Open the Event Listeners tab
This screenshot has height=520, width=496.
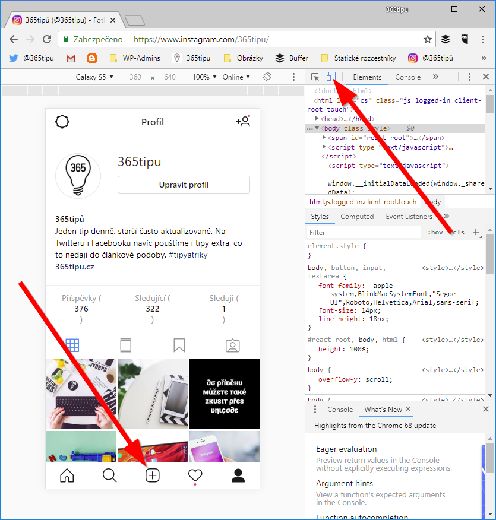(409, 217)
